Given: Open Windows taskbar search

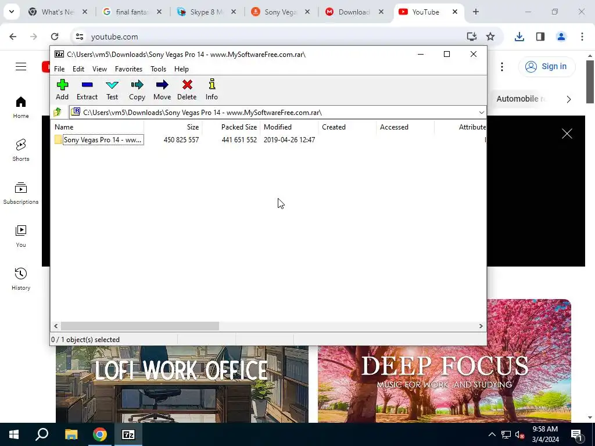Looking at the screenshot, I should tap(42, 434).
